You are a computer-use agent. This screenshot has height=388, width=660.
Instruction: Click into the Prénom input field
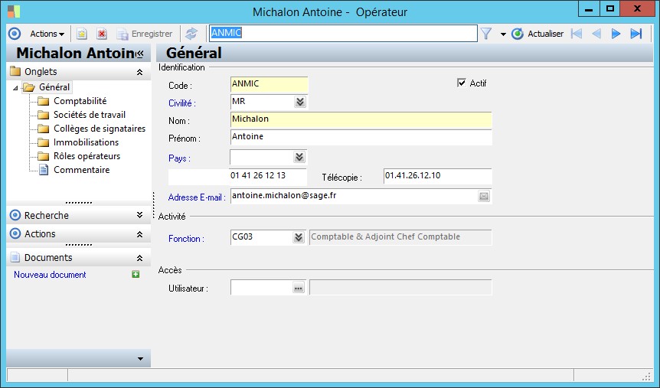[360, 138]
